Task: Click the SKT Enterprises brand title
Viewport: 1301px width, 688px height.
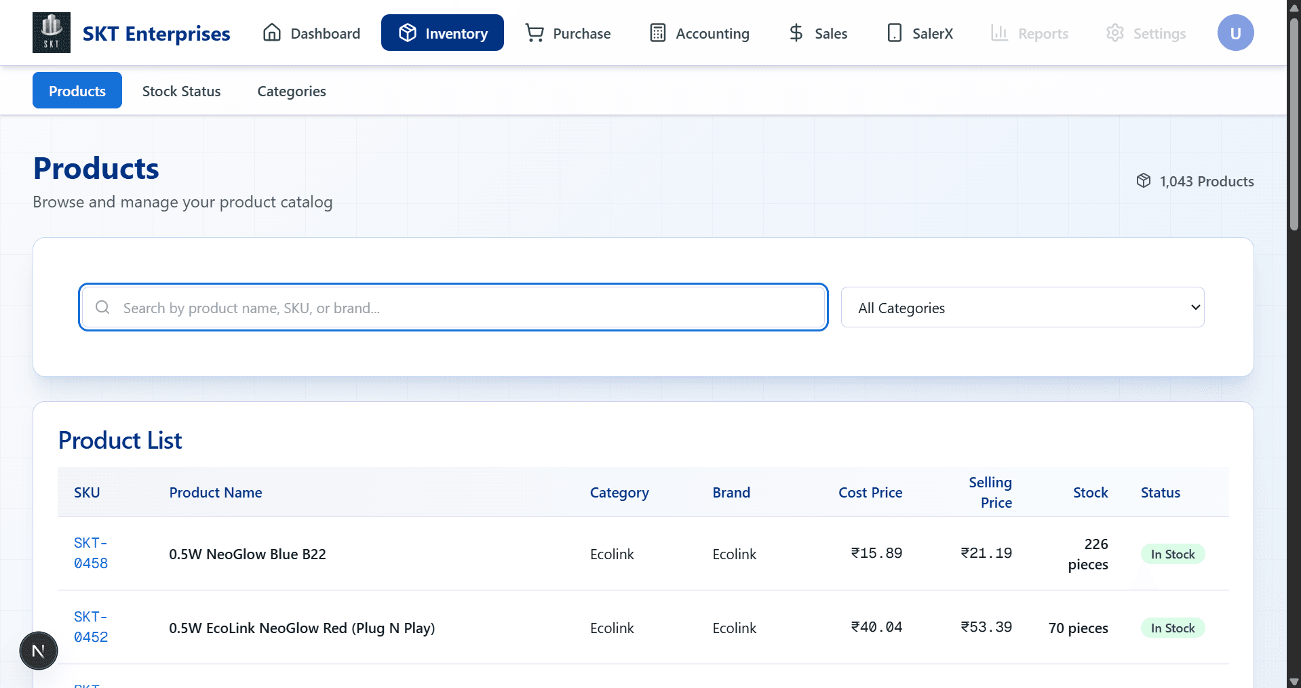Action: tap(156, 33)
